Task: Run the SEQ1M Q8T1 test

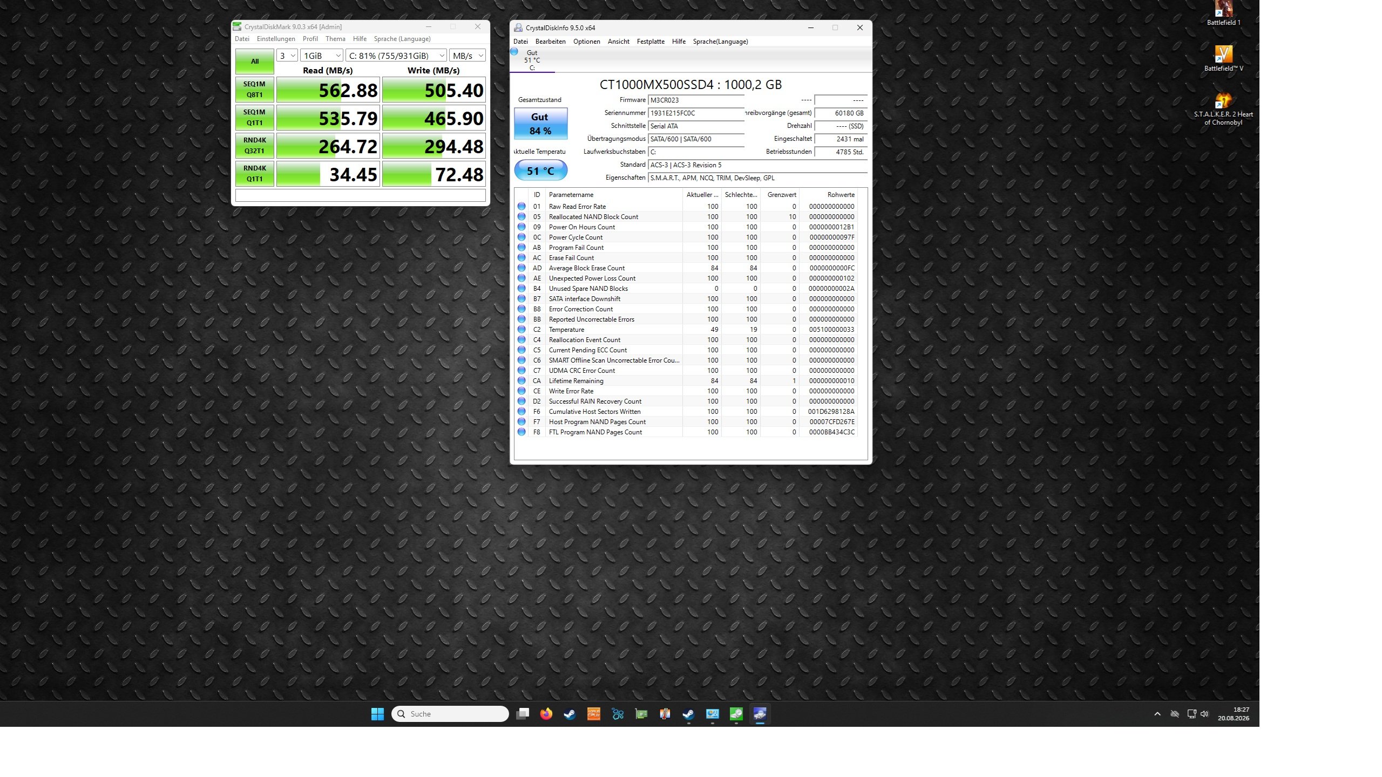Action: point(255,90)
